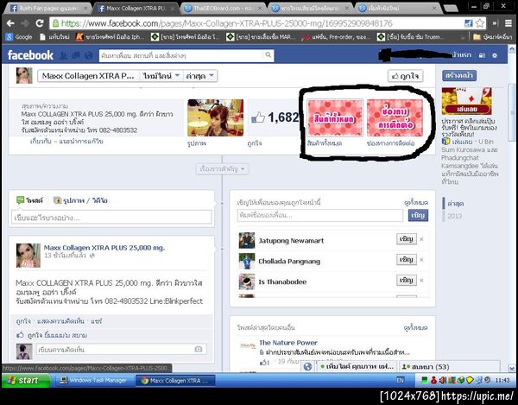Select the ล่าสุด timeline marker in sidebar

(x=456, y=204)
